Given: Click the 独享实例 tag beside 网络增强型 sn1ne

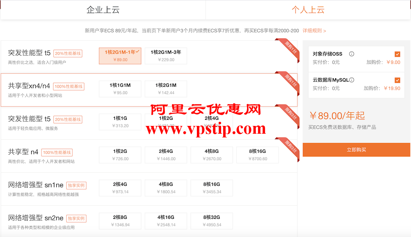Looking at the screenshot, I should (76, 186).
